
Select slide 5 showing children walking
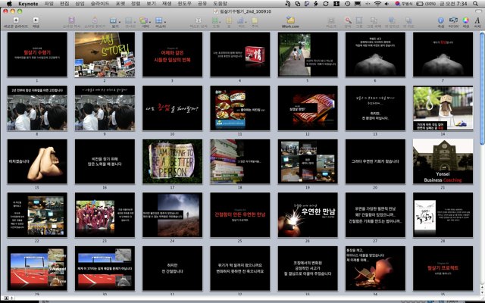click(308, 55)
